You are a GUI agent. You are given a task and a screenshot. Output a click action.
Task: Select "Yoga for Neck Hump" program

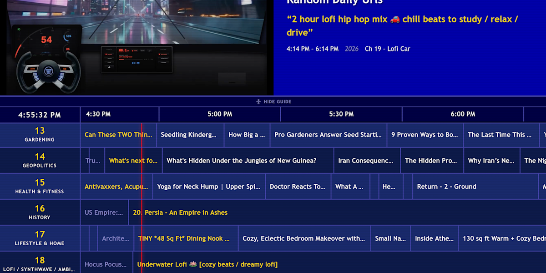tap(209, 187)
